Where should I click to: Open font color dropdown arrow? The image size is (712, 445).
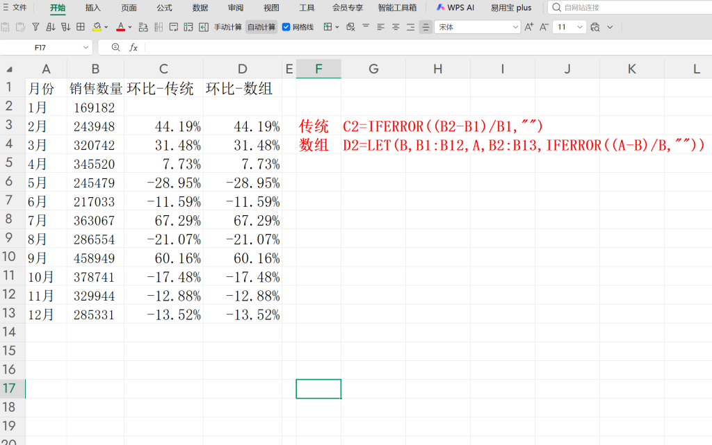click(x=130, y=27)
